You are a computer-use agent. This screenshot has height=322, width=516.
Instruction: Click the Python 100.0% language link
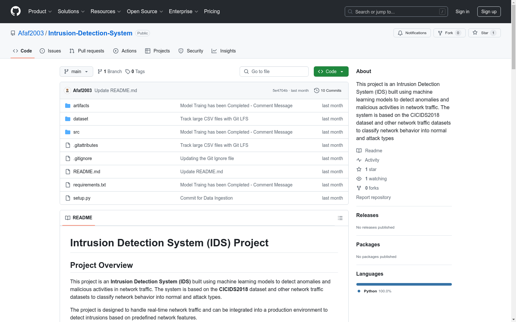point(374,291)
